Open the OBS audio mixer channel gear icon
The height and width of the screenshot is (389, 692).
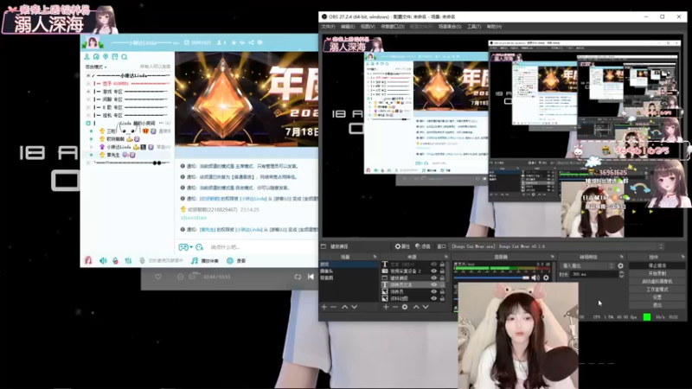(x=546, y=277)
